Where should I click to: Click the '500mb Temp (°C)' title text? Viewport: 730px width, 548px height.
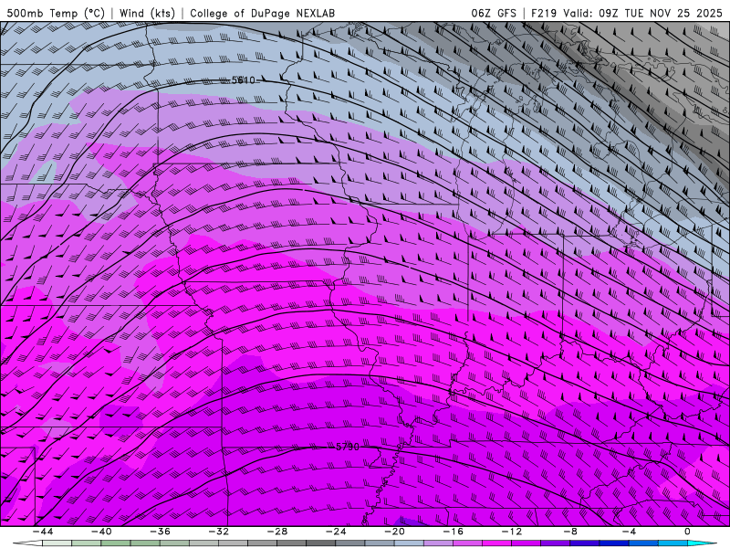56,13
